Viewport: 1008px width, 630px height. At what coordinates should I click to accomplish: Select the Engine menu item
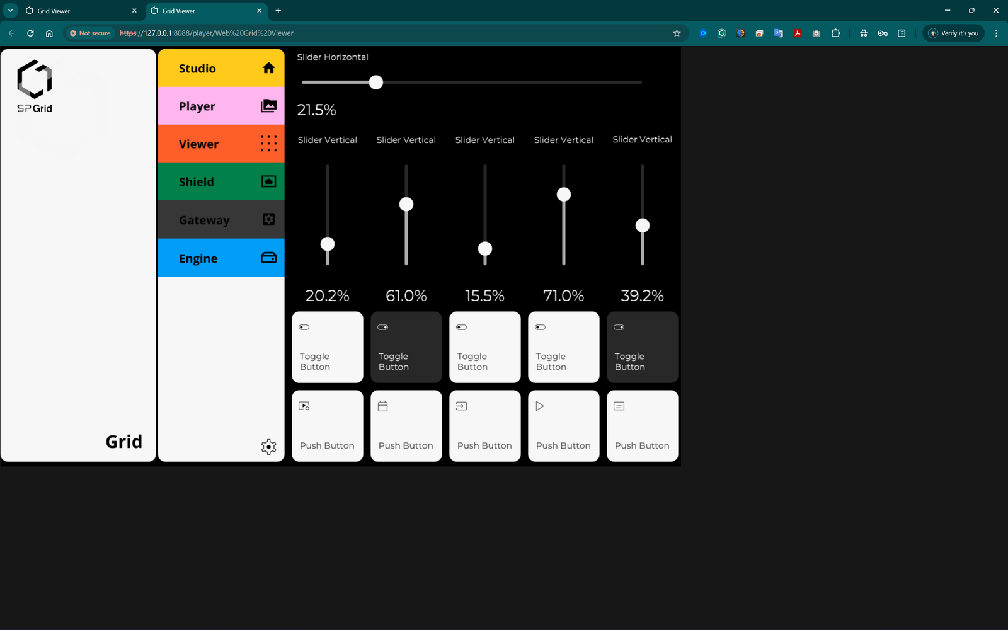point(221,258)
